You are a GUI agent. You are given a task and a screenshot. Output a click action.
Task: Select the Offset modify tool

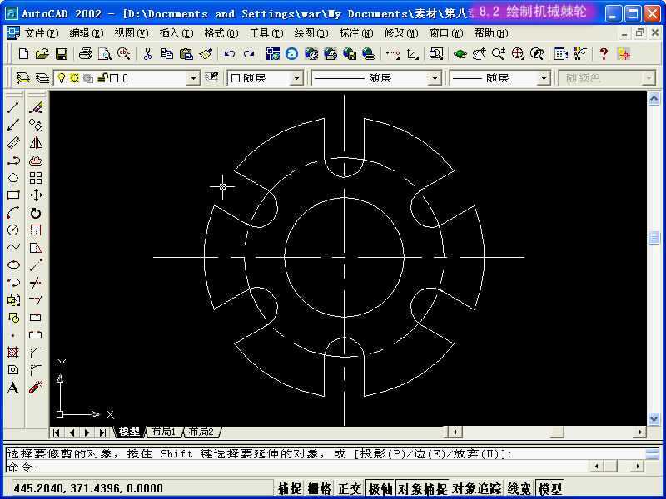36,161
